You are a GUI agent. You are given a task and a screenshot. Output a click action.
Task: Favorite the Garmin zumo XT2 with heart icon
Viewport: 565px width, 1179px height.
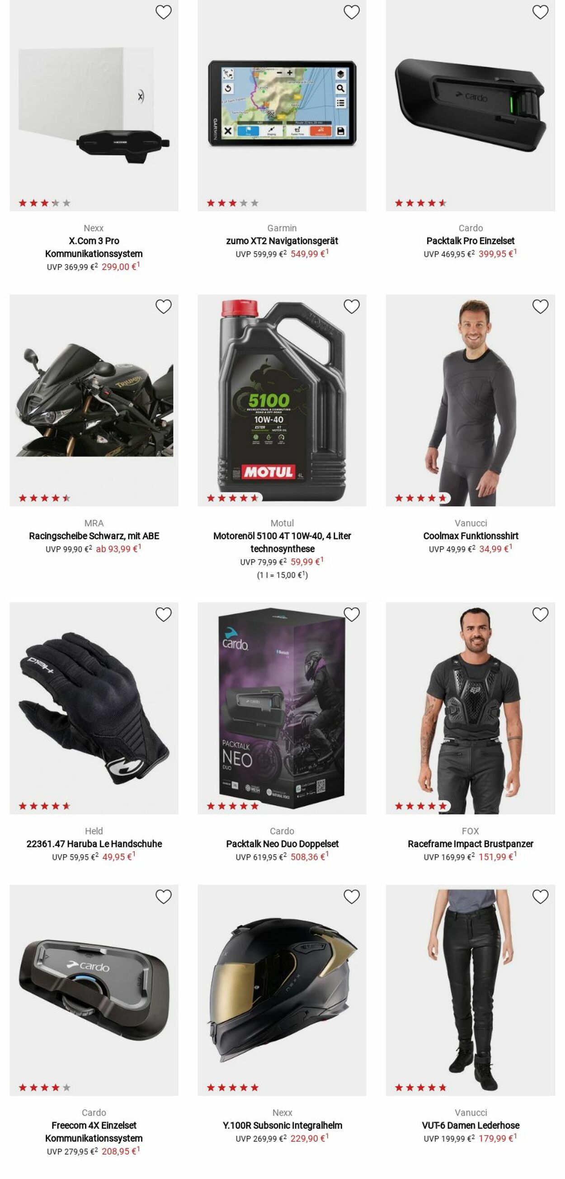point(351,12)
